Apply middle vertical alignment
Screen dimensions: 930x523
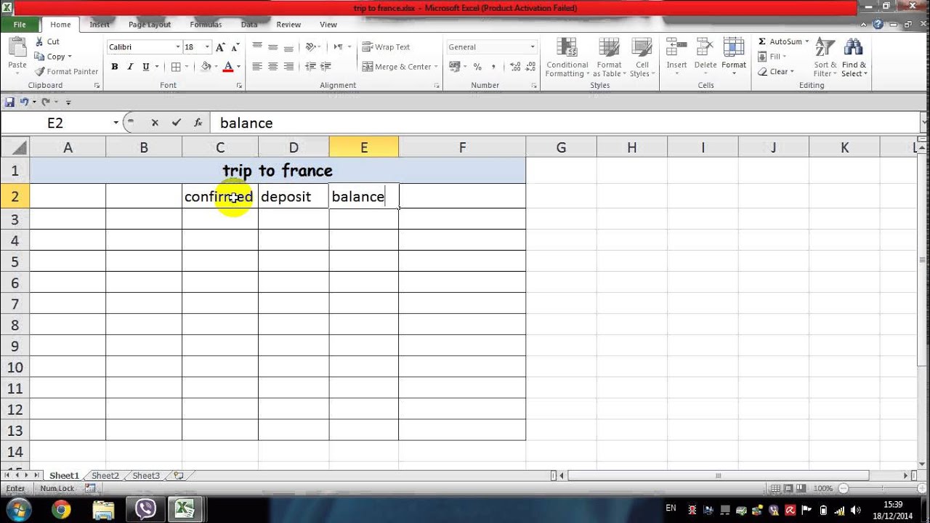(273, 47)
